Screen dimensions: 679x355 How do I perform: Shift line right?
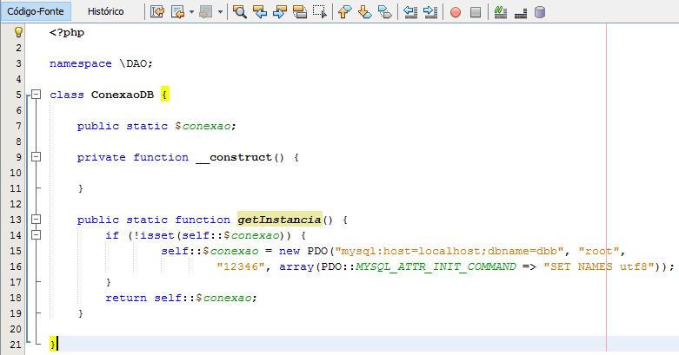(430, 11)
